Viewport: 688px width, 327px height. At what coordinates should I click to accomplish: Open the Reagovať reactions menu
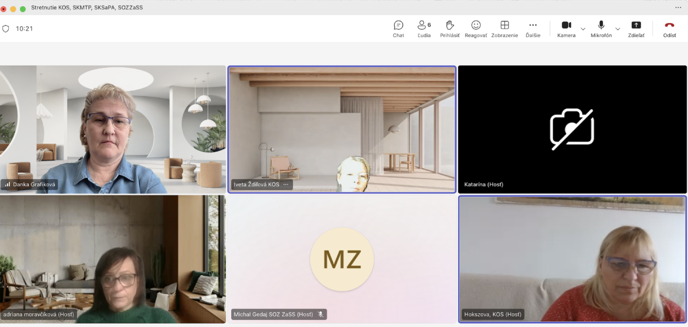click(x=476, y=28)
